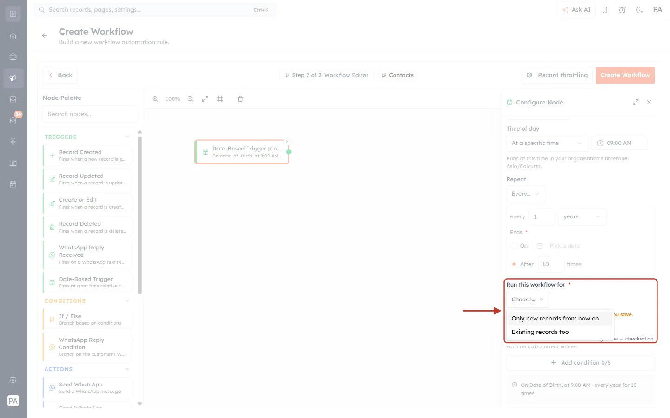Click the Ask AI button
Screen dimensions: 670x418
point(576,10)
